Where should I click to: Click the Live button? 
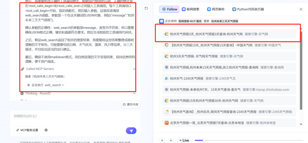click(184, 140)
